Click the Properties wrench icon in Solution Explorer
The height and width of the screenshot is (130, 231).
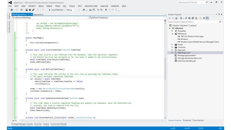204,18
